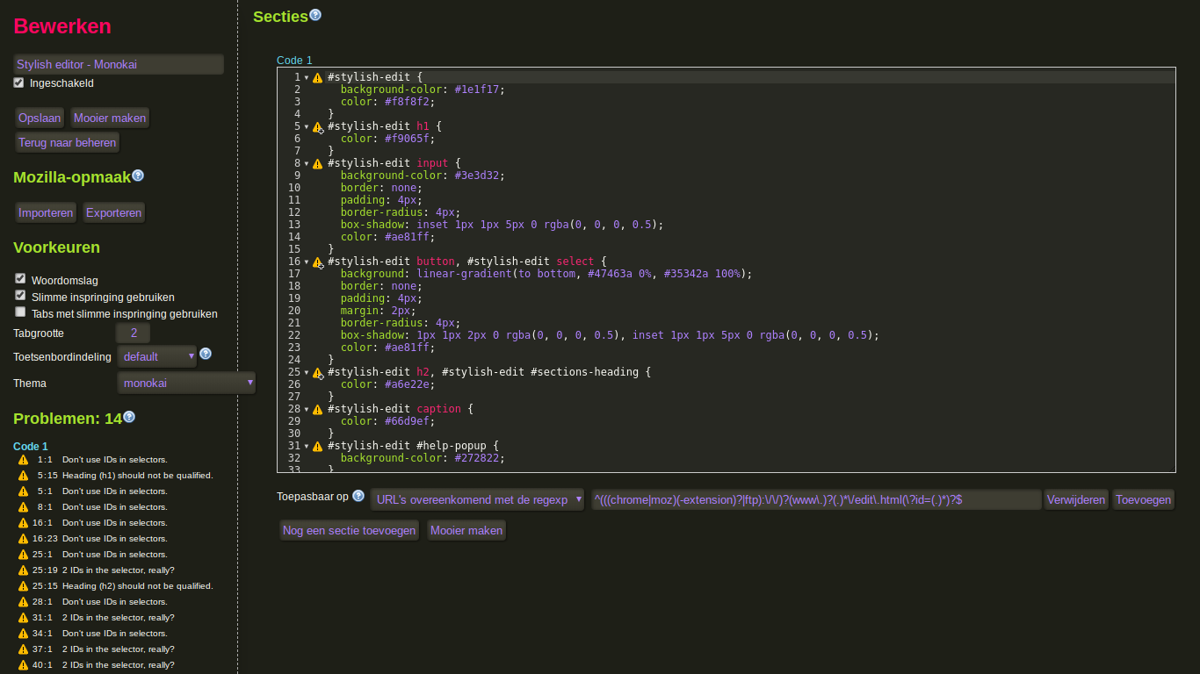Click problem text at 40:1
The image size is (1200, 674).
click(118, 665)
